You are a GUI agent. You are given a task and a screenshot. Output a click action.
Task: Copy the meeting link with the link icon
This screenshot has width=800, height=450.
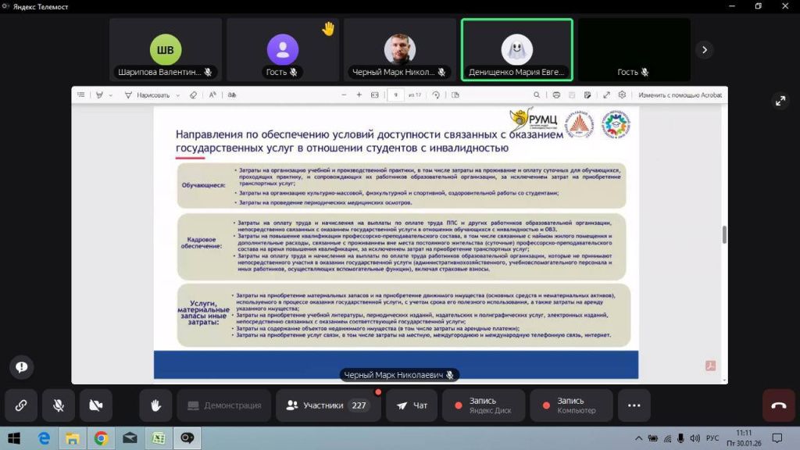coord(21,405)
